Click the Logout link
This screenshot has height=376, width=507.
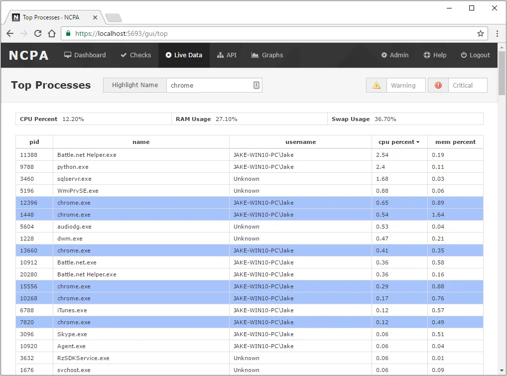[x=475, y=55]
